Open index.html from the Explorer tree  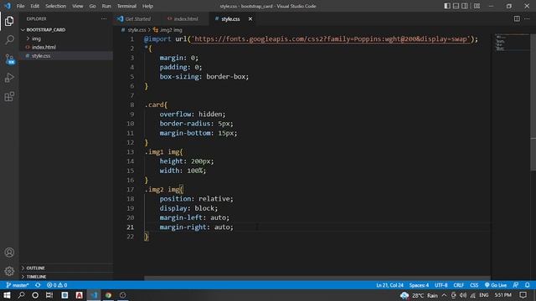(x=44, y=47)
